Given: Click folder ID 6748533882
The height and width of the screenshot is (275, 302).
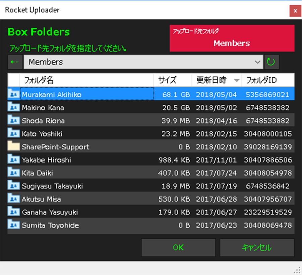Looking at the screenshot, I should click(x=267, y=120).
